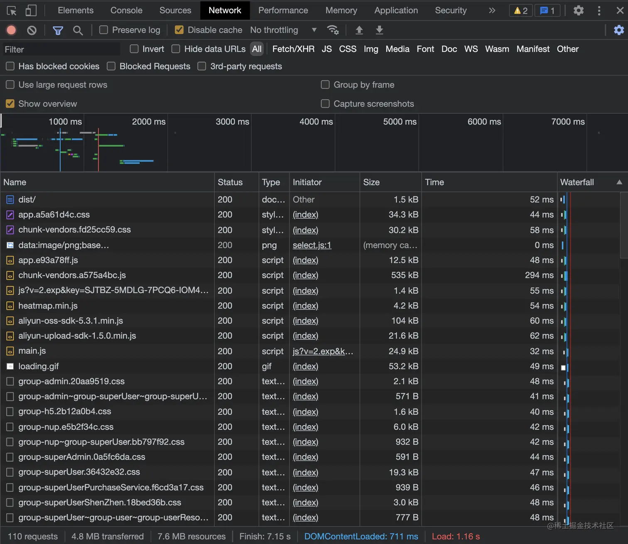Open the Sources tab
This screenshot has height=544, width=628.
point(175,10)
